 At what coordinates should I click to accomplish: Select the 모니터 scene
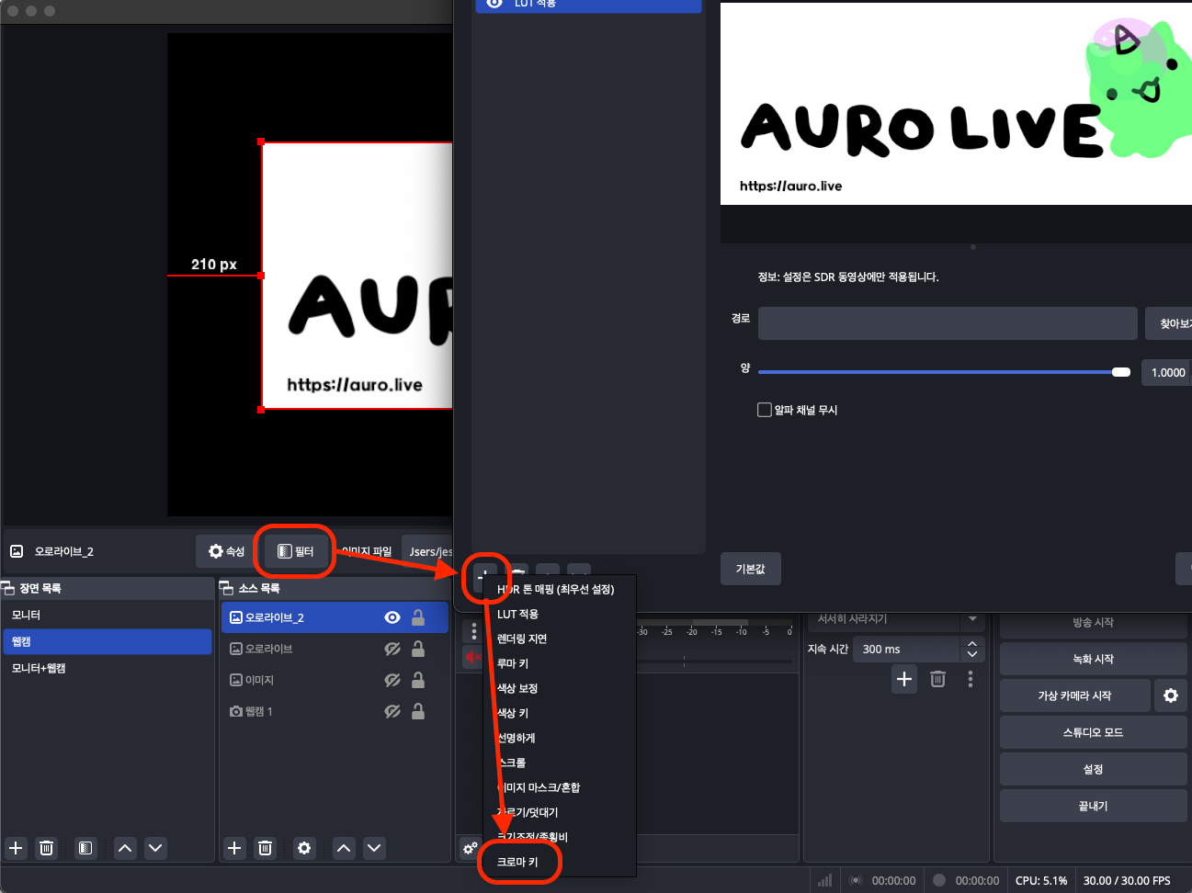click(x=108, y=615)
